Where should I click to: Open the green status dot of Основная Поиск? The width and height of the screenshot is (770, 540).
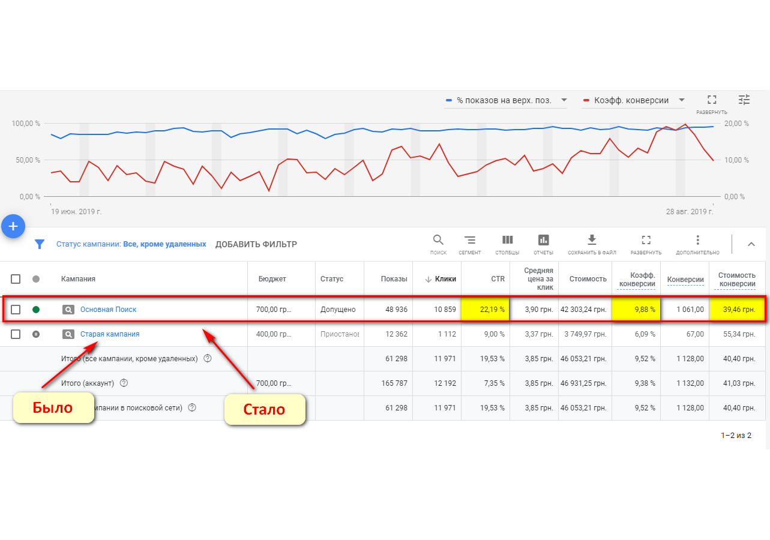tap(36, 310)
